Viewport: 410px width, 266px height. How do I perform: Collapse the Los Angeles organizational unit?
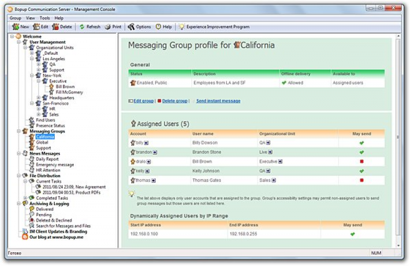click(32, 59)
